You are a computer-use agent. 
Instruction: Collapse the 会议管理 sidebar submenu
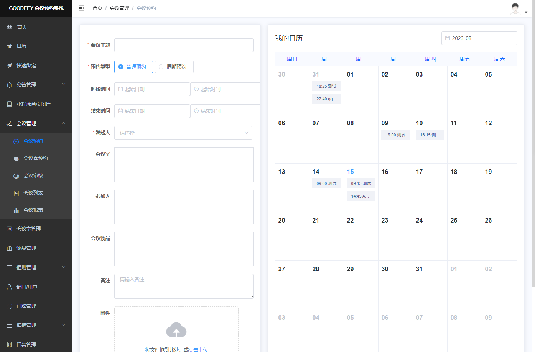(x=36, y=123)
